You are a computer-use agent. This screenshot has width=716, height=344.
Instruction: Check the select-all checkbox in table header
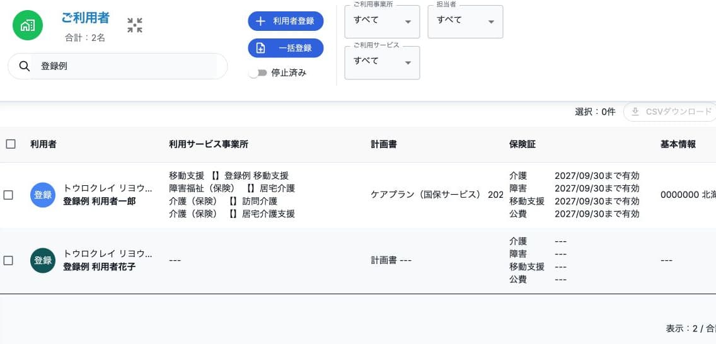(x=11, y=144)
